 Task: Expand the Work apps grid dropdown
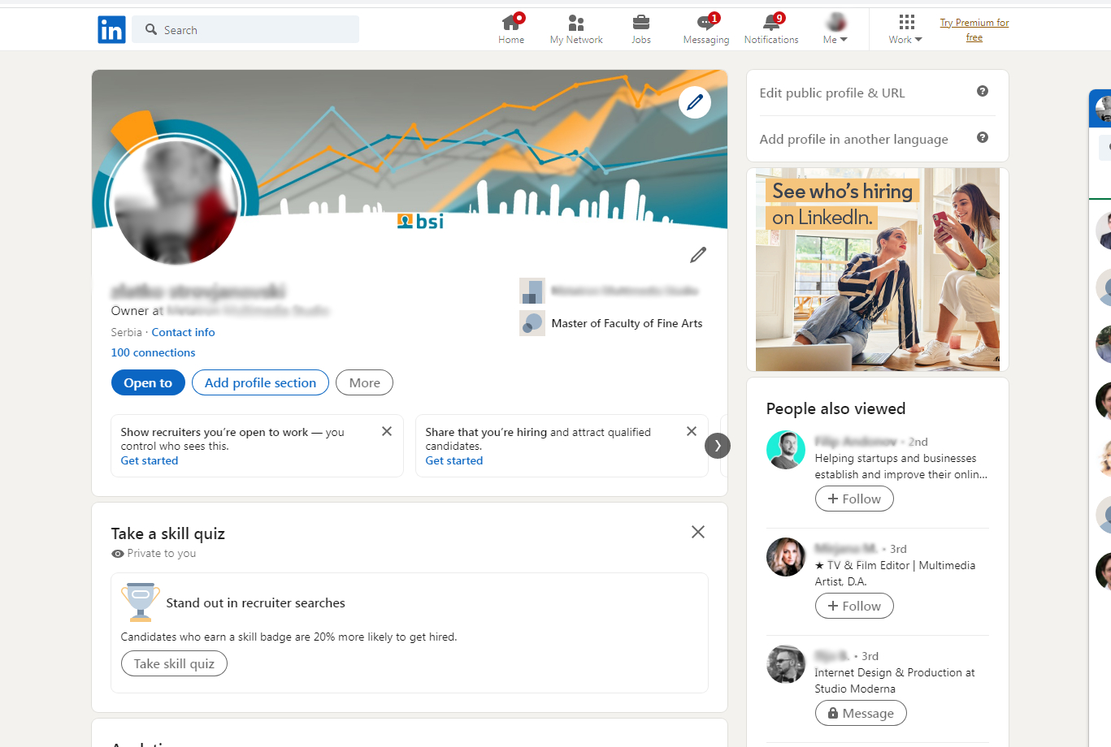pyautogui.click(x=905, y=29)
